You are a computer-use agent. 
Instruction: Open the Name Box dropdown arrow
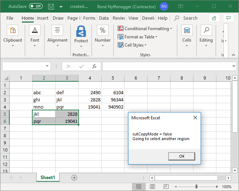pos(48,66)
